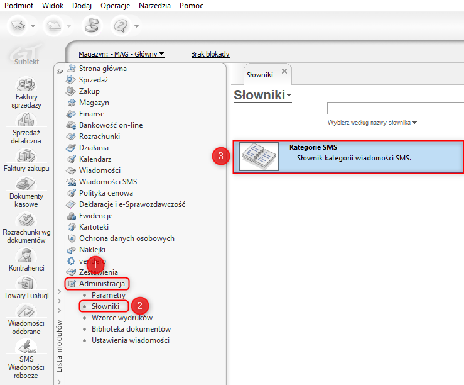Click the Ewidencje module icon
Viewport: 464px width, 385px height.
[x=72, y=216]
